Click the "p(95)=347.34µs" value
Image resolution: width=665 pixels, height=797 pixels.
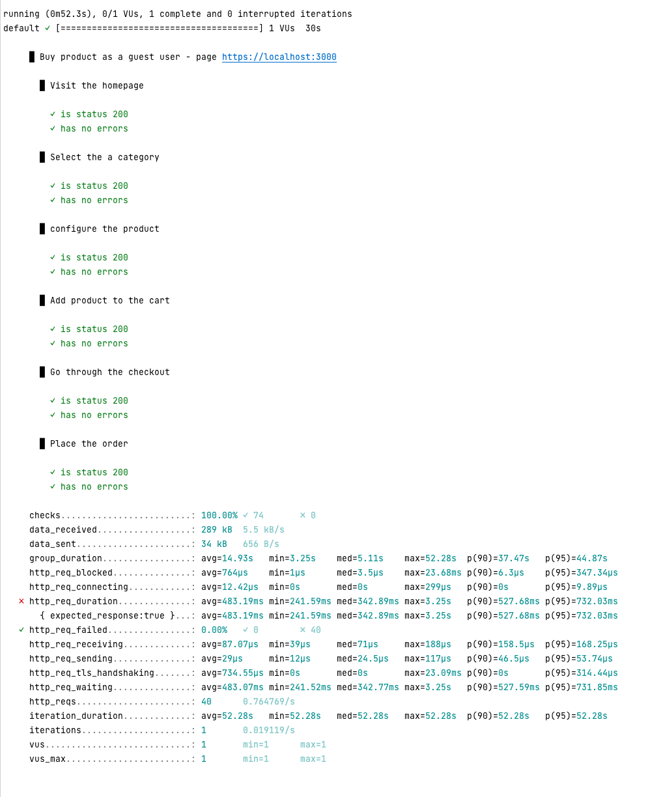pos(581,572)
